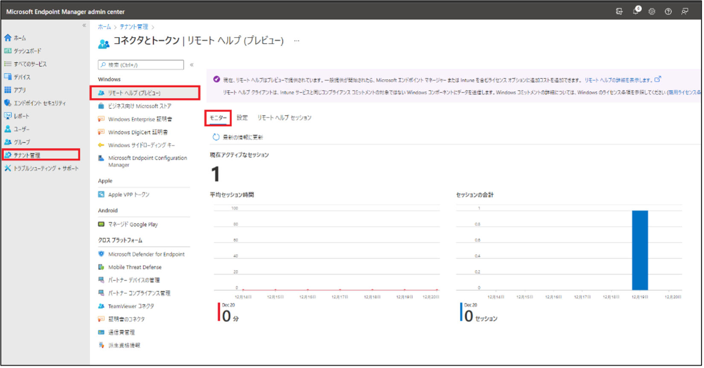
Task: Click the テナント管理 breadcrumb link
Action: [134, 27]
